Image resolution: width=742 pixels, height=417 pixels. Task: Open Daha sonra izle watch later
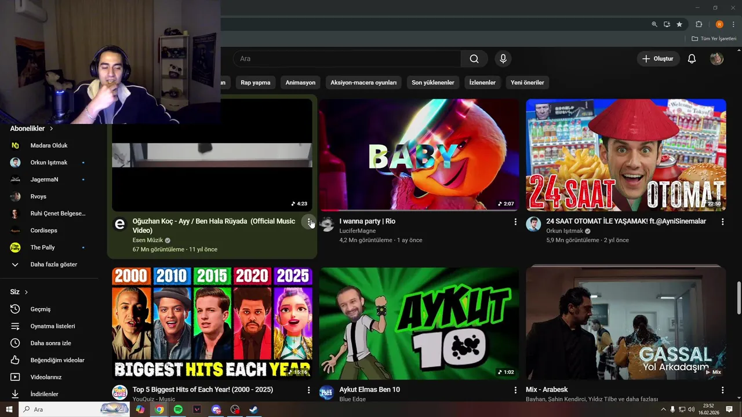49,343
